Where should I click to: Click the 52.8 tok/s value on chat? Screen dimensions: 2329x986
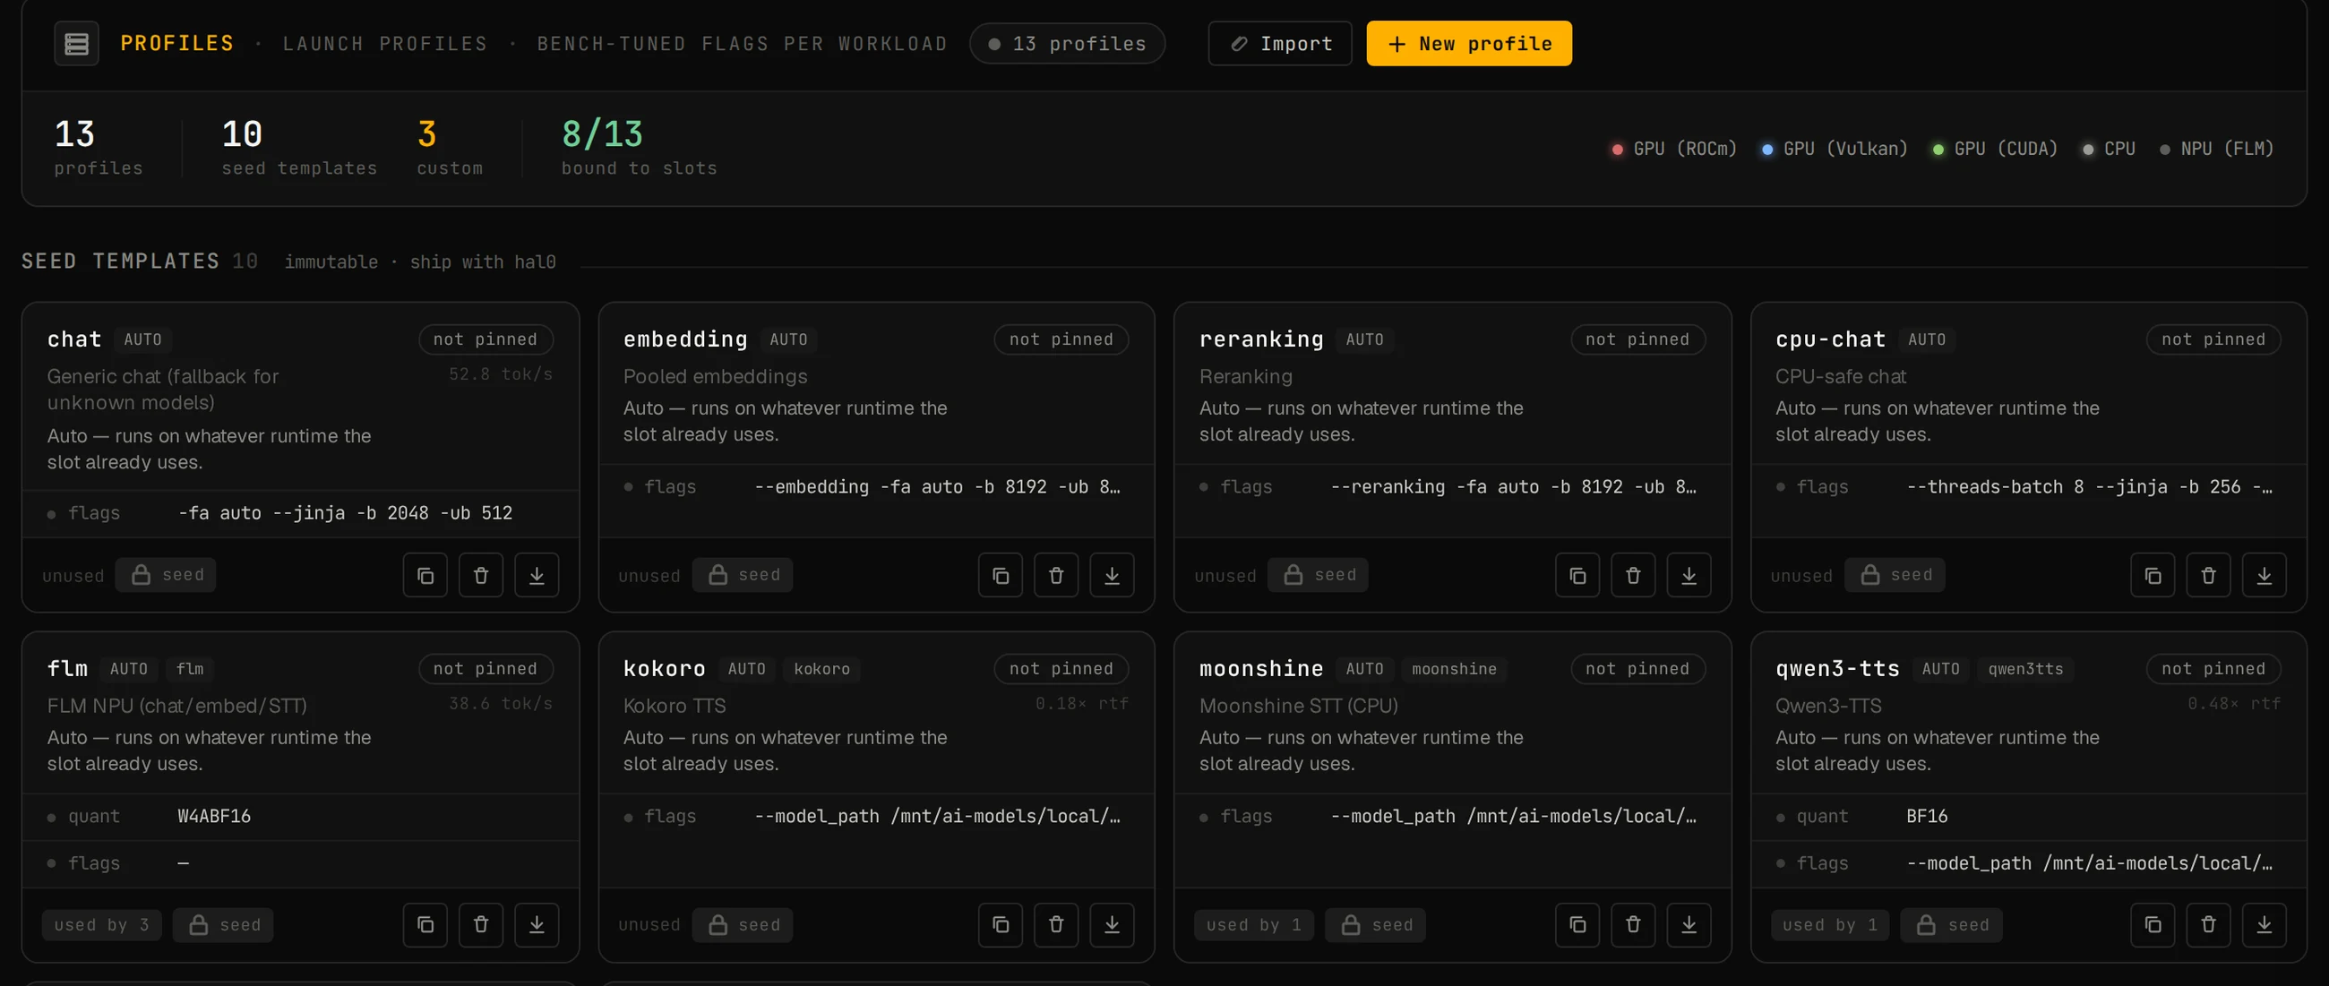(501, 374)
